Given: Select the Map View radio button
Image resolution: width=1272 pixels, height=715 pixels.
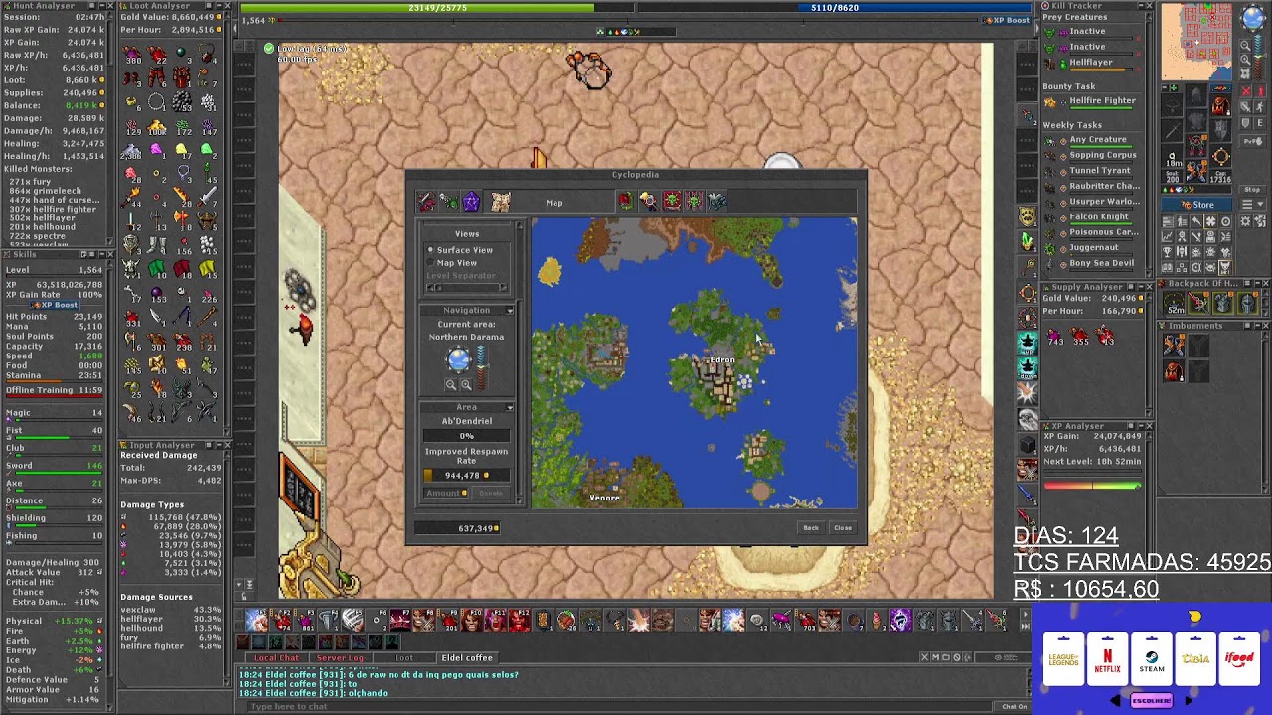Looking at the screenshot, I should [x=430, y=262].
